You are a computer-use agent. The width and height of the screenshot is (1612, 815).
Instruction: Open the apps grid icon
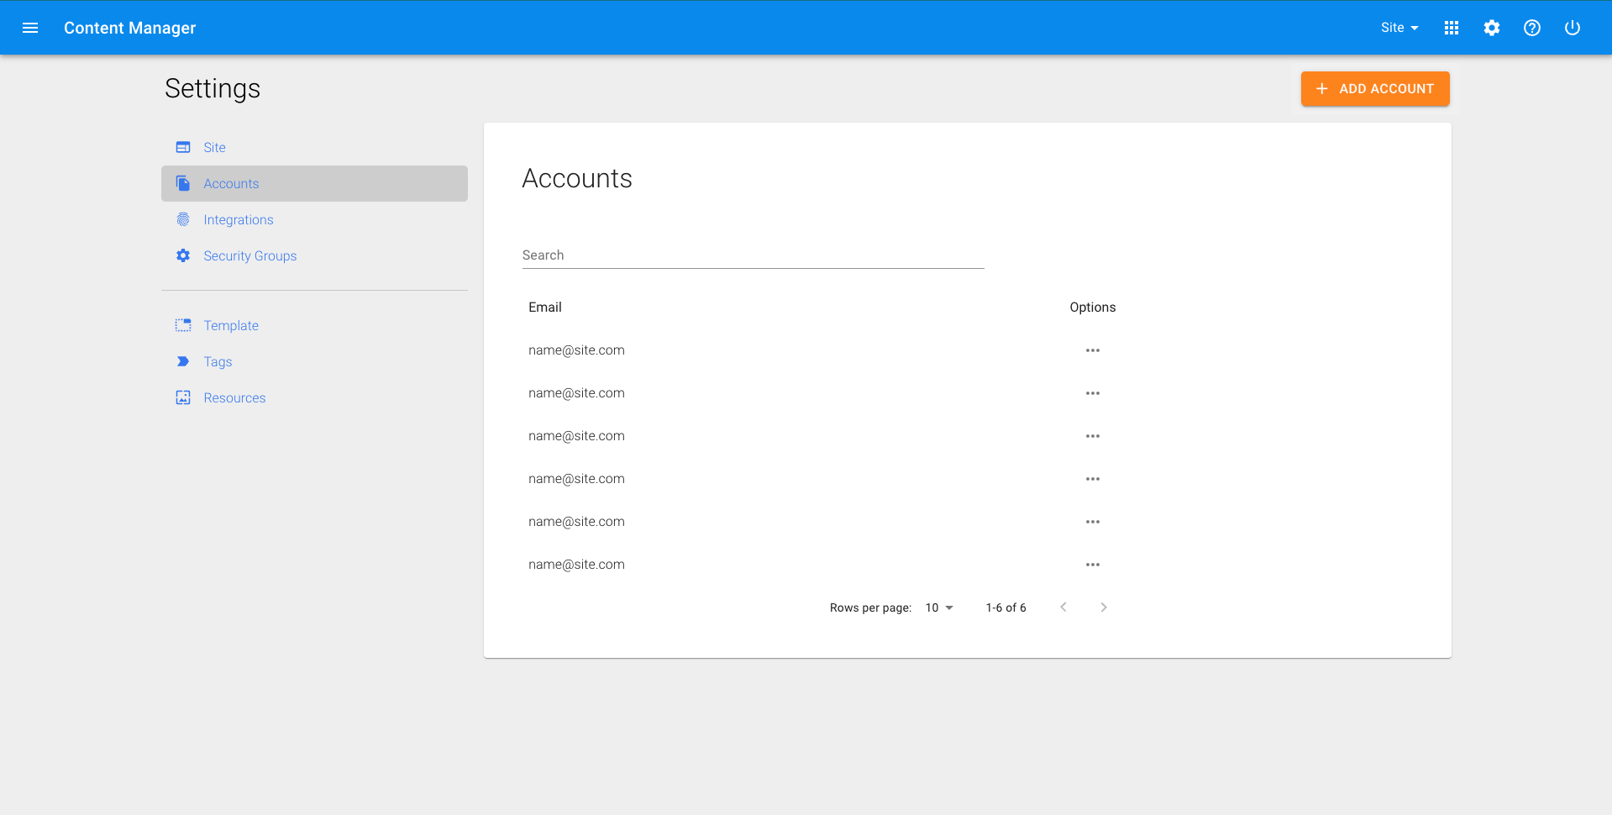(1451, 28)
